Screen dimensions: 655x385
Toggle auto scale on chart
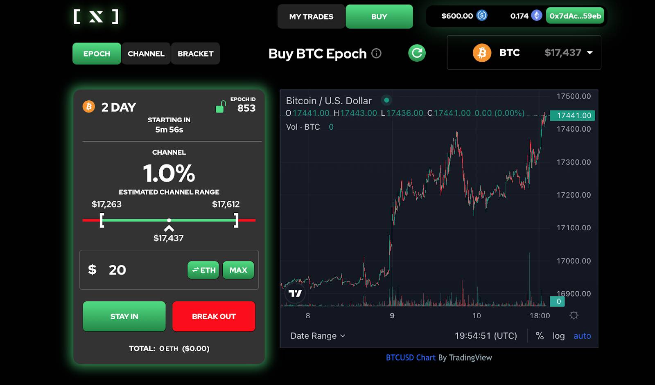point(582,336)
